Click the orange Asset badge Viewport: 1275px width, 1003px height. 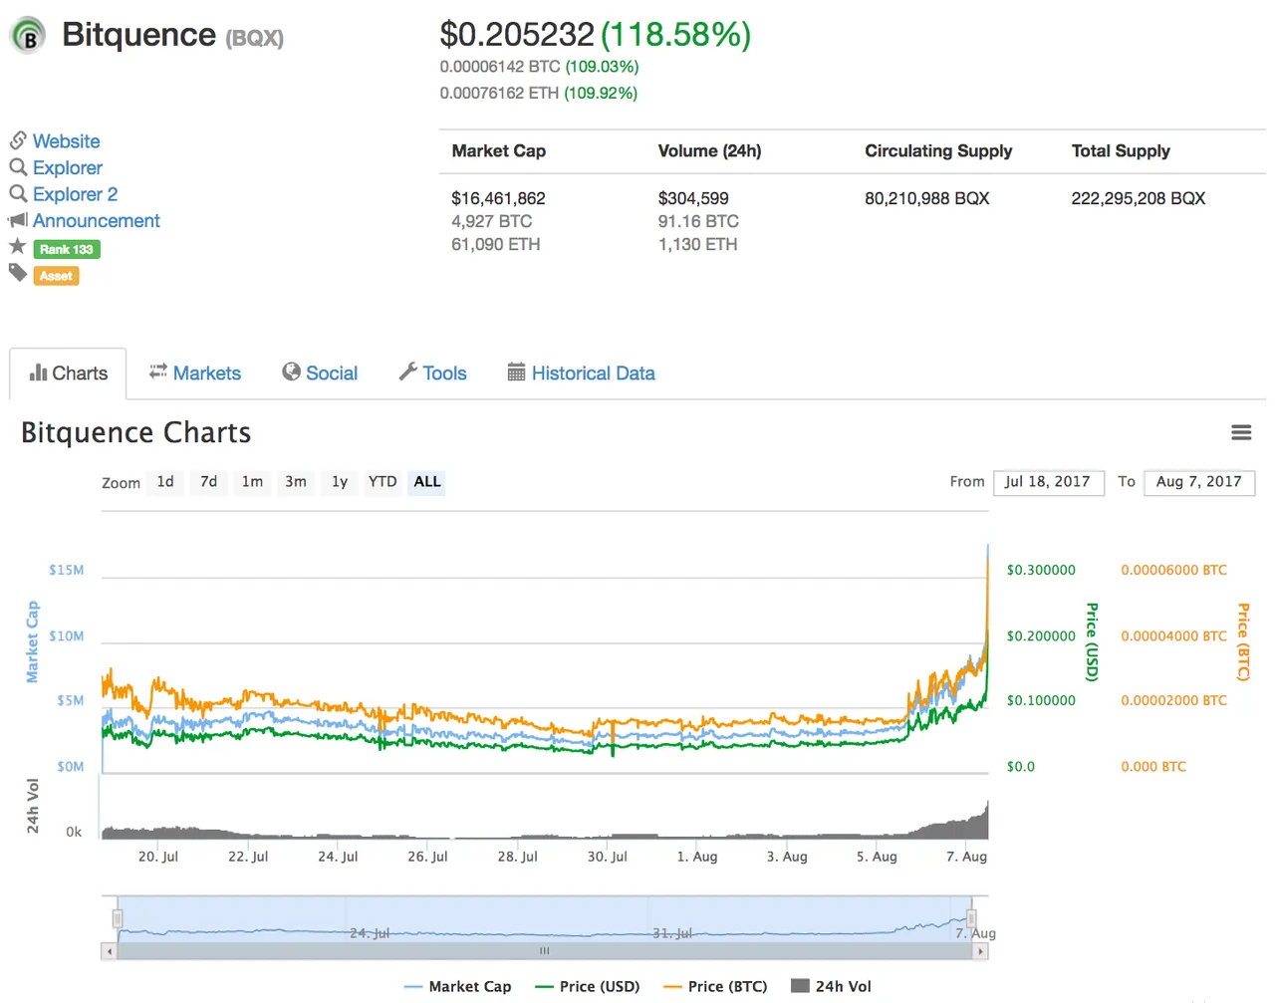click(56, 276)
